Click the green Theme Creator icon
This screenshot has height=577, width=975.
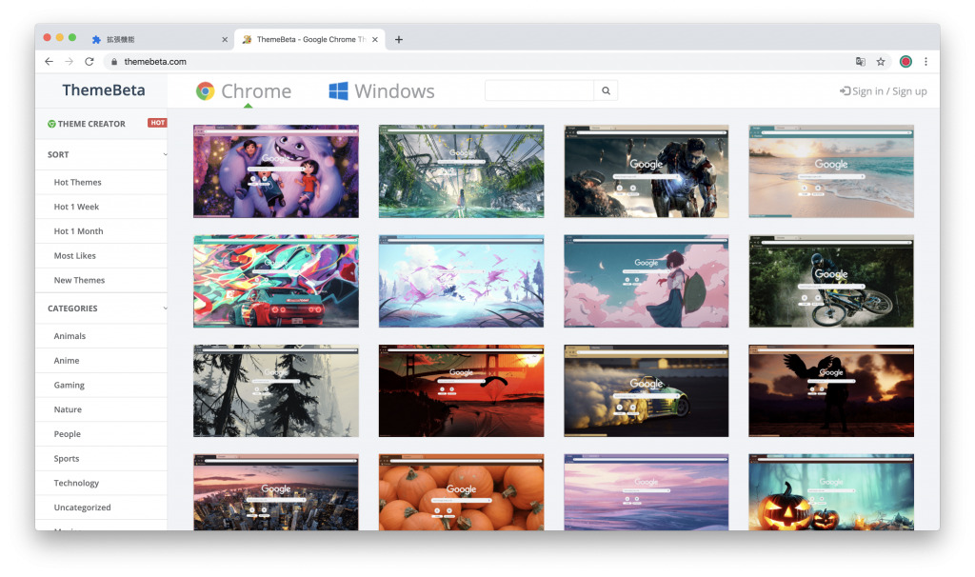[51, 124]
